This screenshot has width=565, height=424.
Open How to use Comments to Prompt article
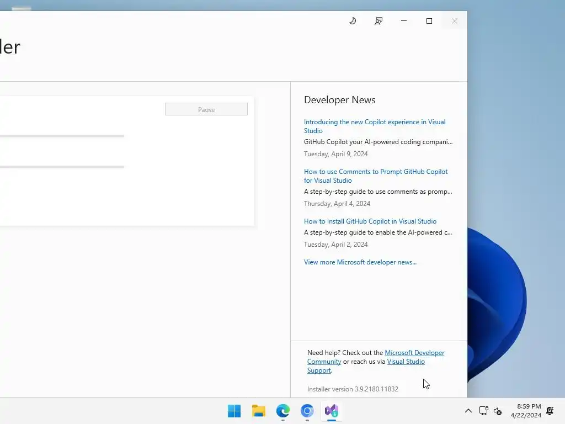coord(376,176)
